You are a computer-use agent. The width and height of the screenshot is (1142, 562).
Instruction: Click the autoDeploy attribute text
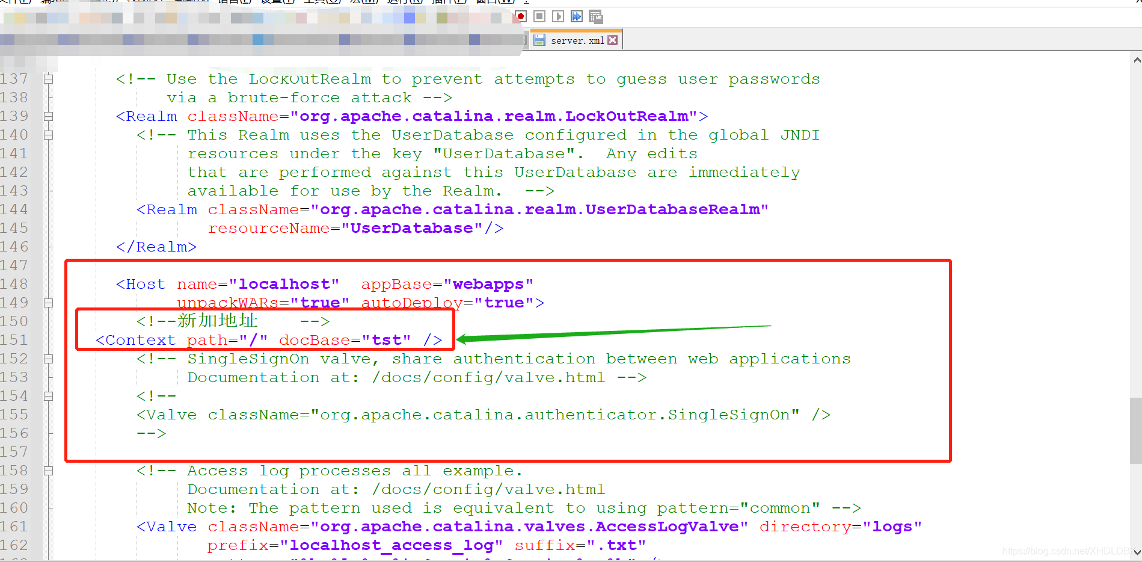[411, 303]
